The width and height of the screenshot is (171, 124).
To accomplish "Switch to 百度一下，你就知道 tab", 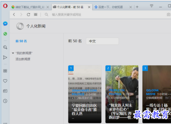I will point(113,7).
